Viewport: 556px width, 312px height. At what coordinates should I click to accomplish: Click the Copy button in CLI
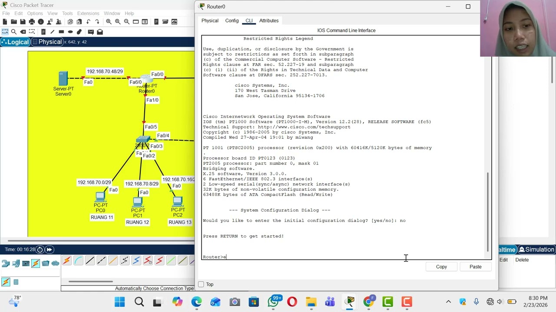point(441,267)
